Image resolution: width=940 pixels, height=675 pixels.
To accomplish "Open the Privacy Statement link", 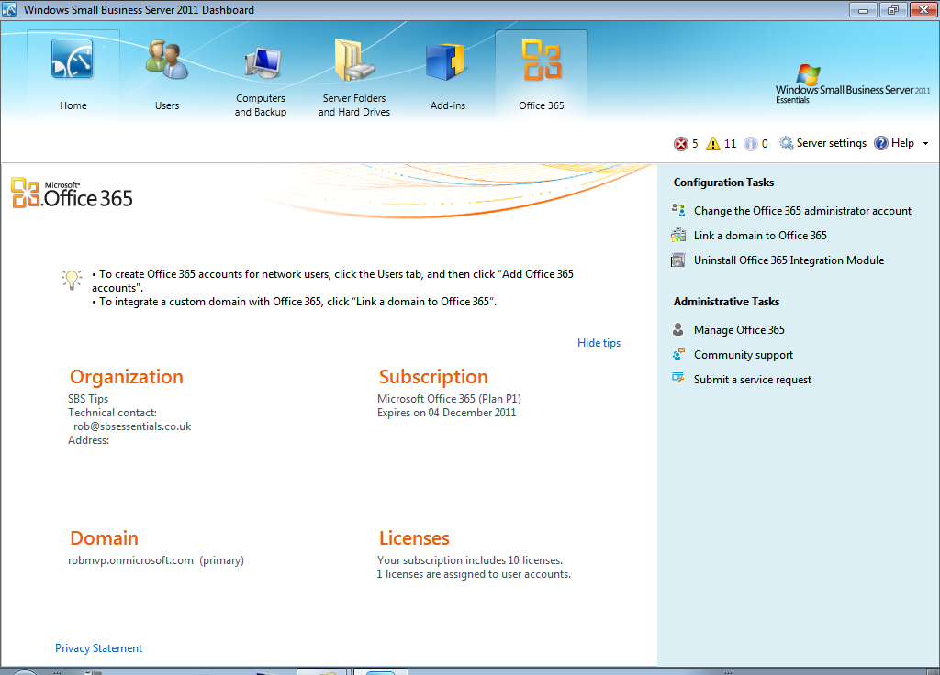I will (x=98, y=648).
